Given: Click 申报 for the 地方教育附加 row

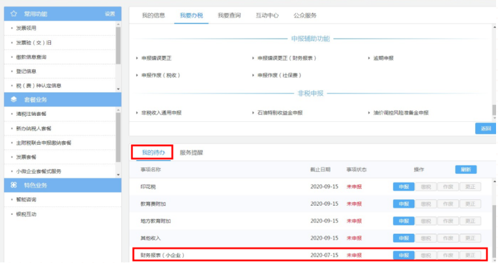Looking at the screenshot, I should (403, 221).
